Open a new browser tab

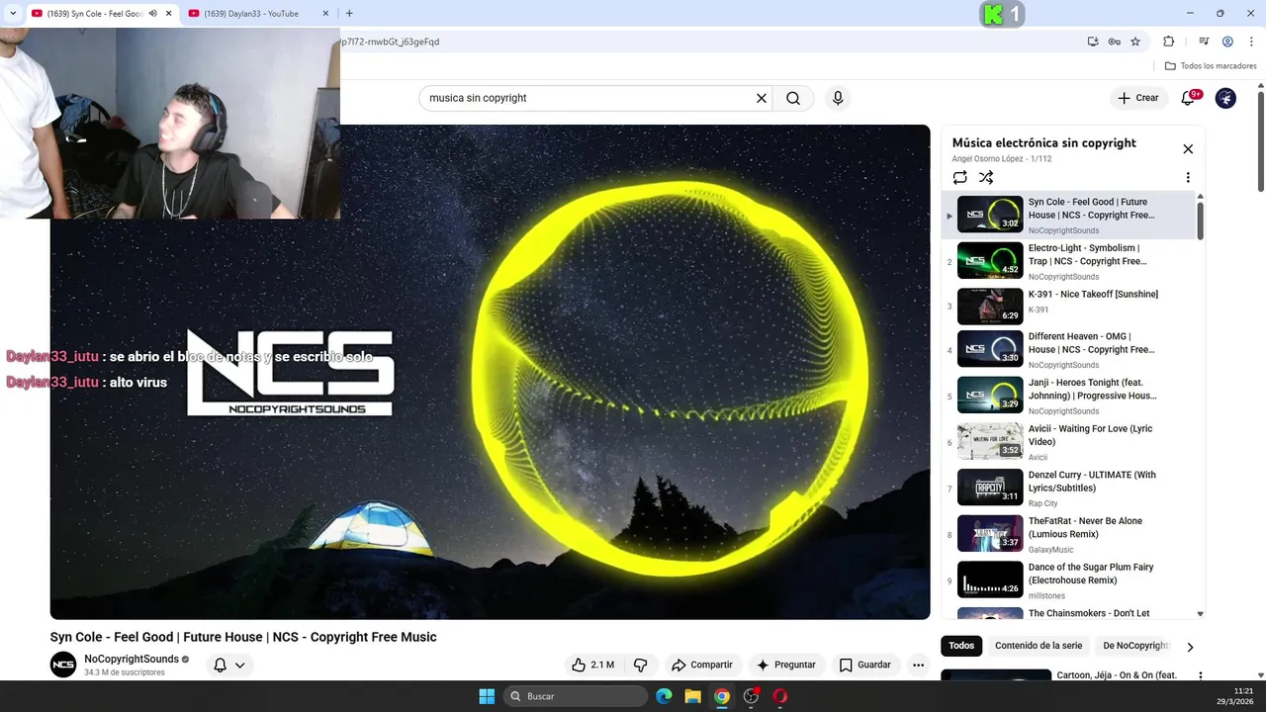coord(349,13)
